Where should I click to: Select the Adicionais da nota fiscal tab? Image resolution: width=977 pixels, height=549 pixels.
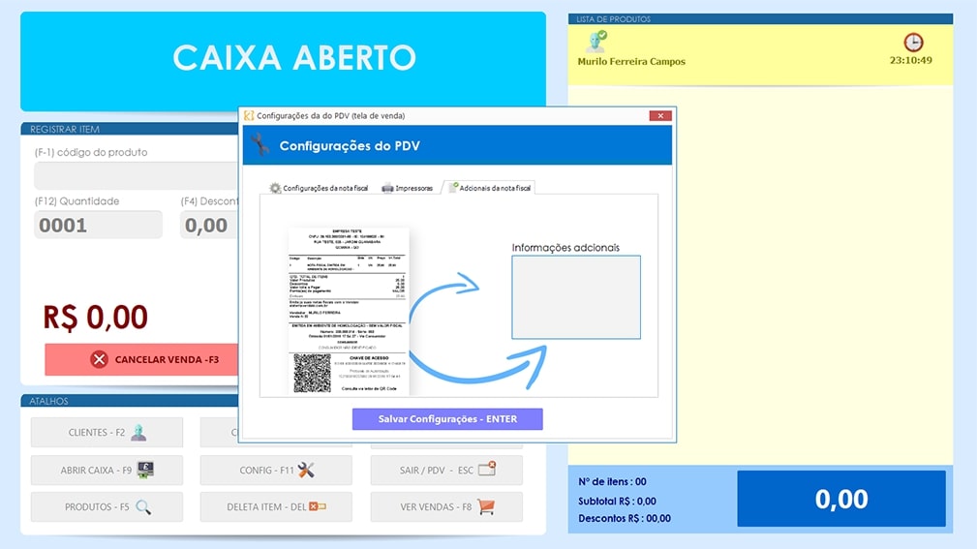pos(489,188)
